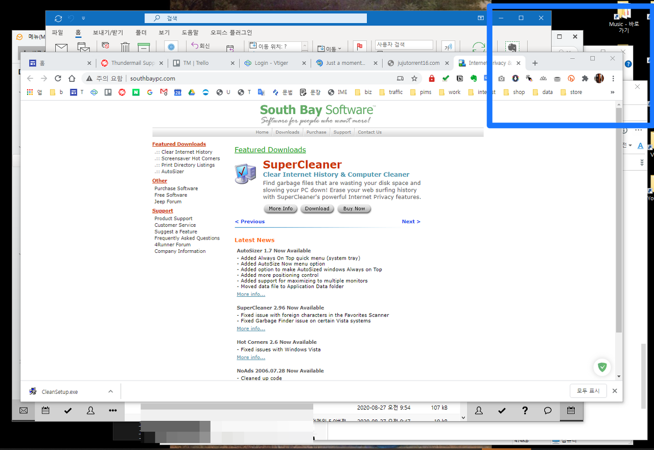Screen dimensions: 654x450
Task: Click the More Info button
Action: (x=281, y=208)
